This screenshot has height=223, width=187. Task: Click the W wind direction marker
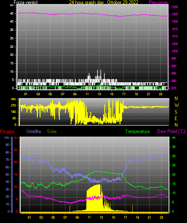[177, 105]
